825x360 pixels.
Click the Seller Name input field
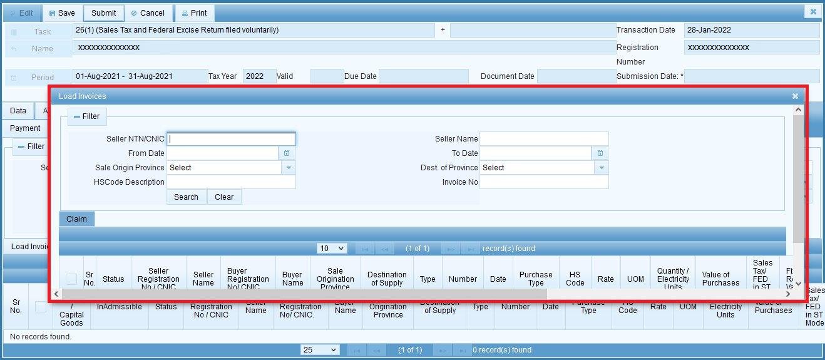[x=544, y=139]
